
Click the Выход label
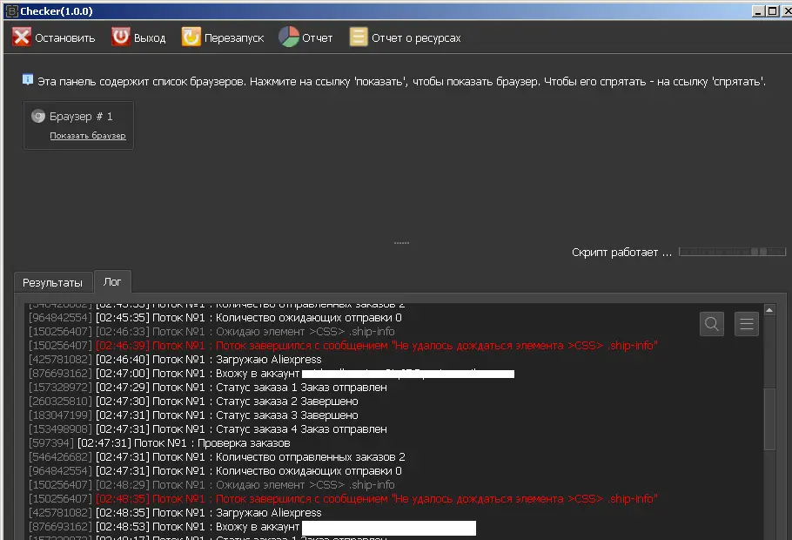[150, 38]
